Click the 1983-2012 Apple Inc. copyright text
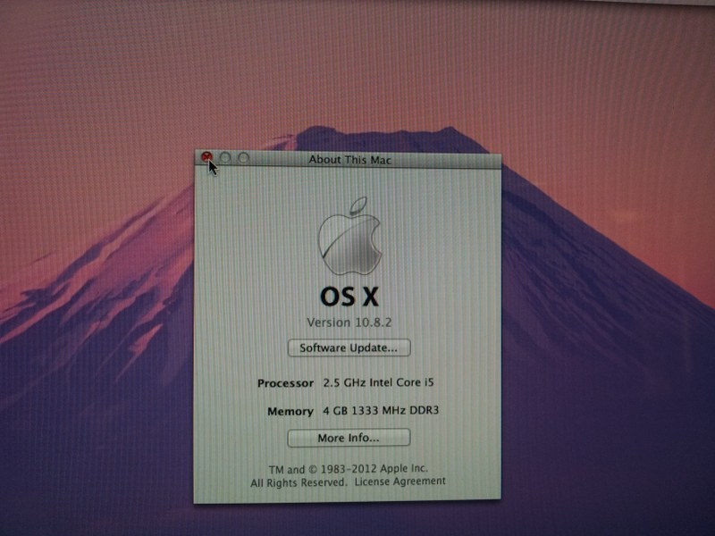 349,469
